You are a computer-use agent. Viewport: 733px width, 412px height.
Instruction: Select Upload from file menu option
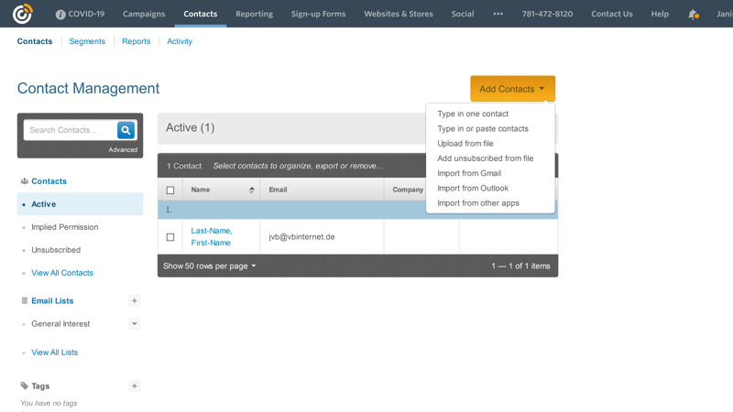click(465, 144)
